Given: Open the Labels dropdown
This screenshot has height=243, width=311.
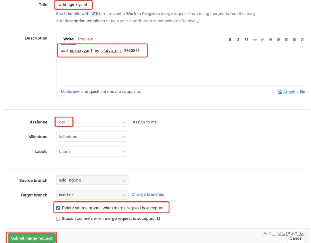Looking at the screenshot, I should click(92, 151).
